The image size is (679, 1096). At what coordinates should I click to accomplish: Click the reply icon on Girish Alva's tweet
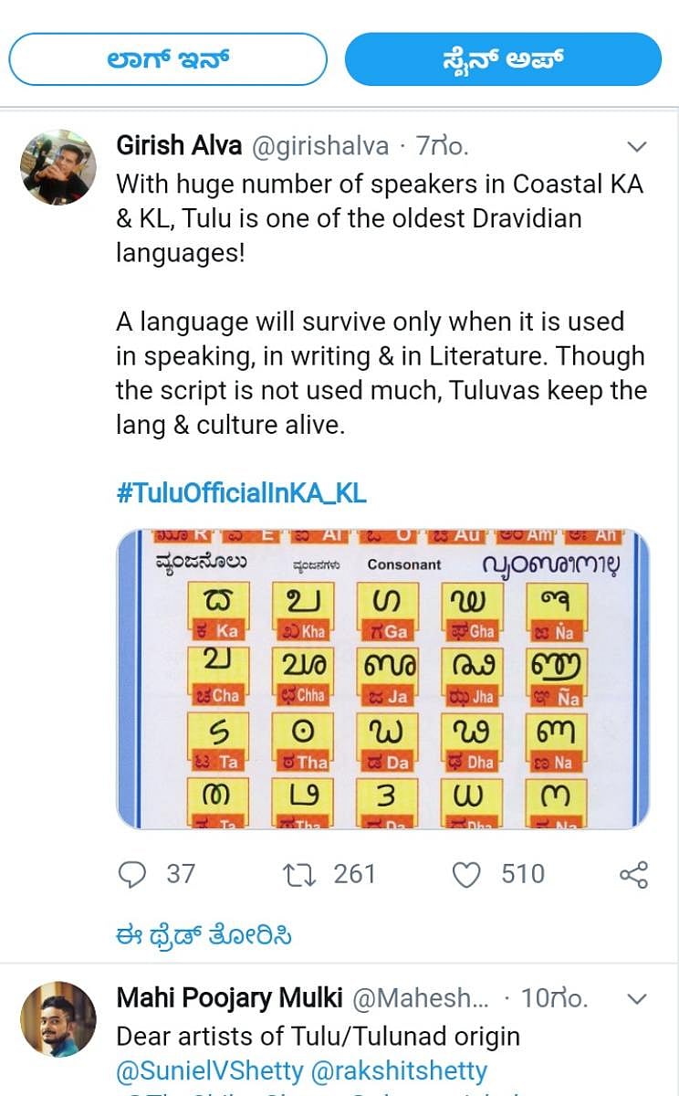[x=134, y=874]
